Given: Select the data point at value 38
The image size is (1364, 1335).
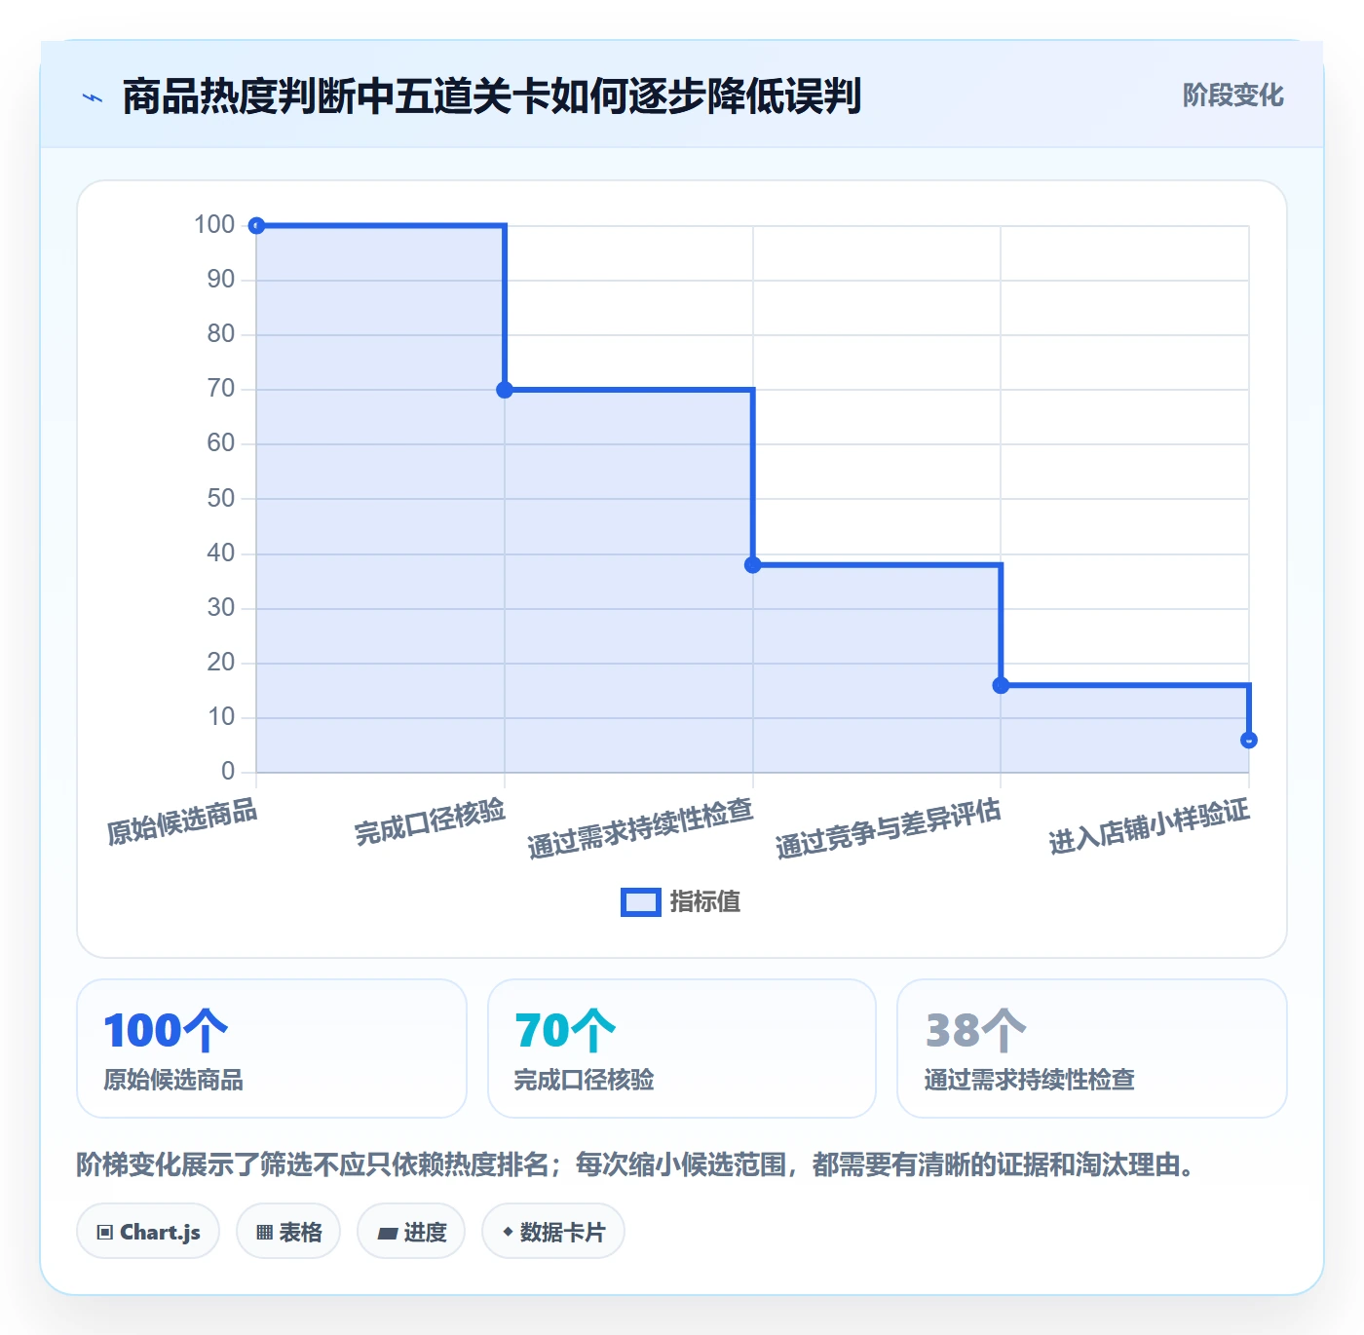Looking at the screenshot, I should [753, 565].
